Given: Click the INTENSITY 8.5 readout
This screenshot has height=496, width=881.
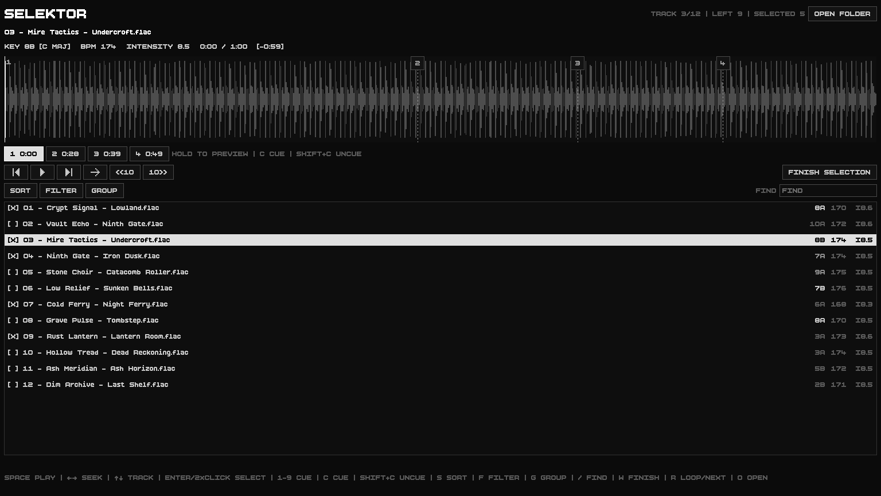Looking at the screenshot, I should click(x=158, y=46).
